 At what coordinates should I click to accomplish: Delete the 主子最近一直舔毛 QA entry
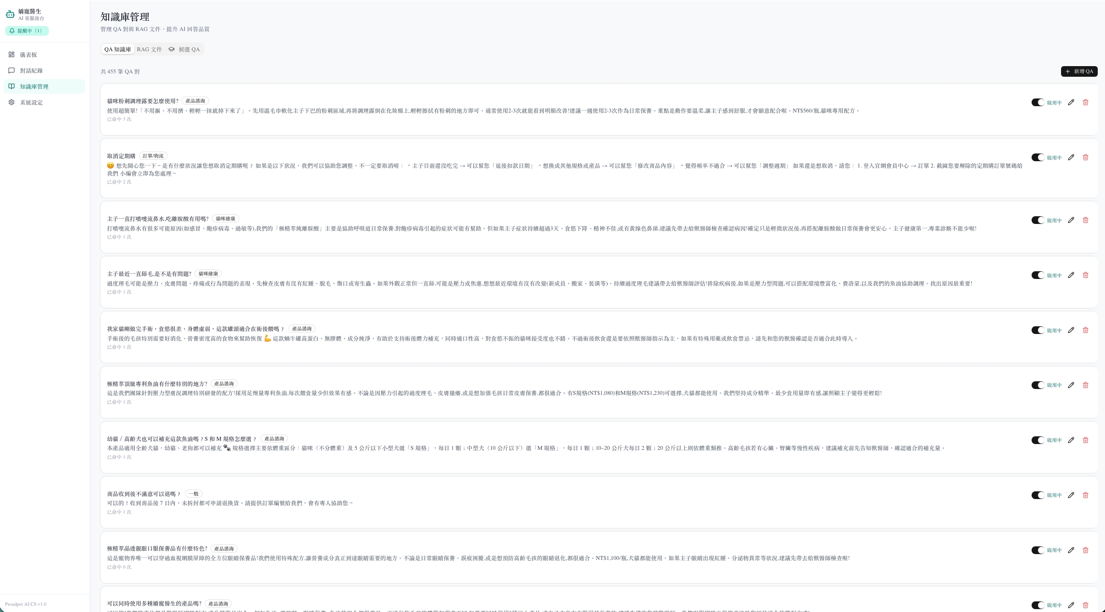click(x=1085, y=275)
